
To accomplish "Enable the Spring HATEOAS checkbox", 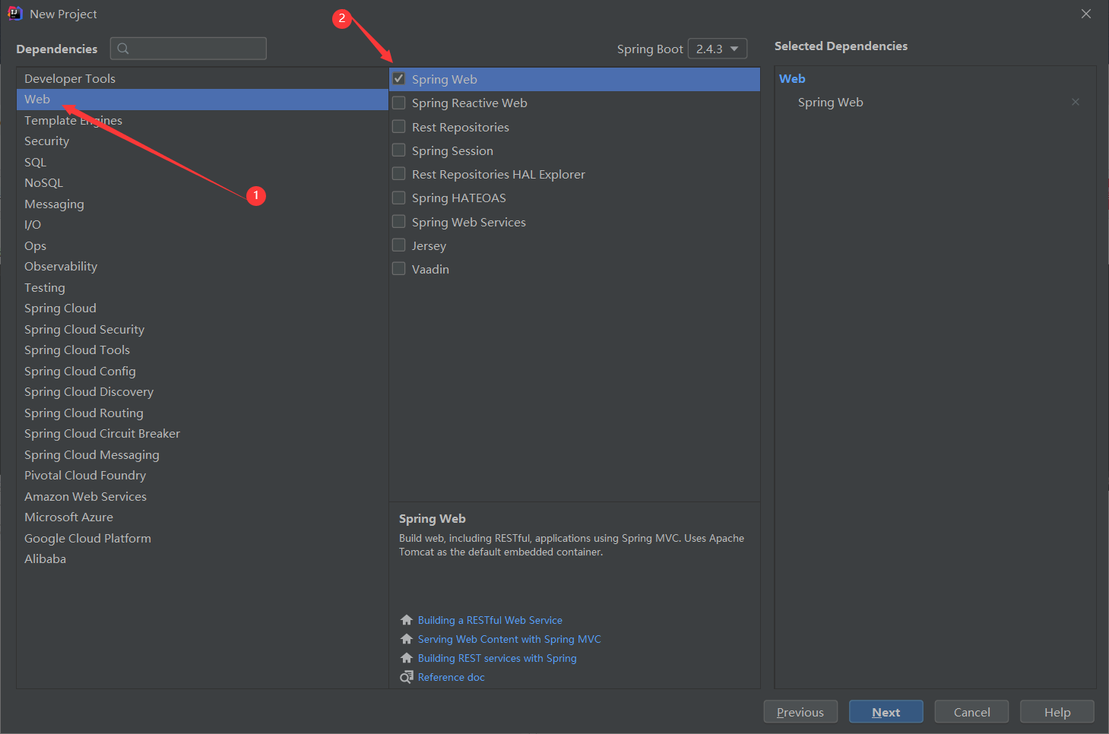I will tap(398, 198).
